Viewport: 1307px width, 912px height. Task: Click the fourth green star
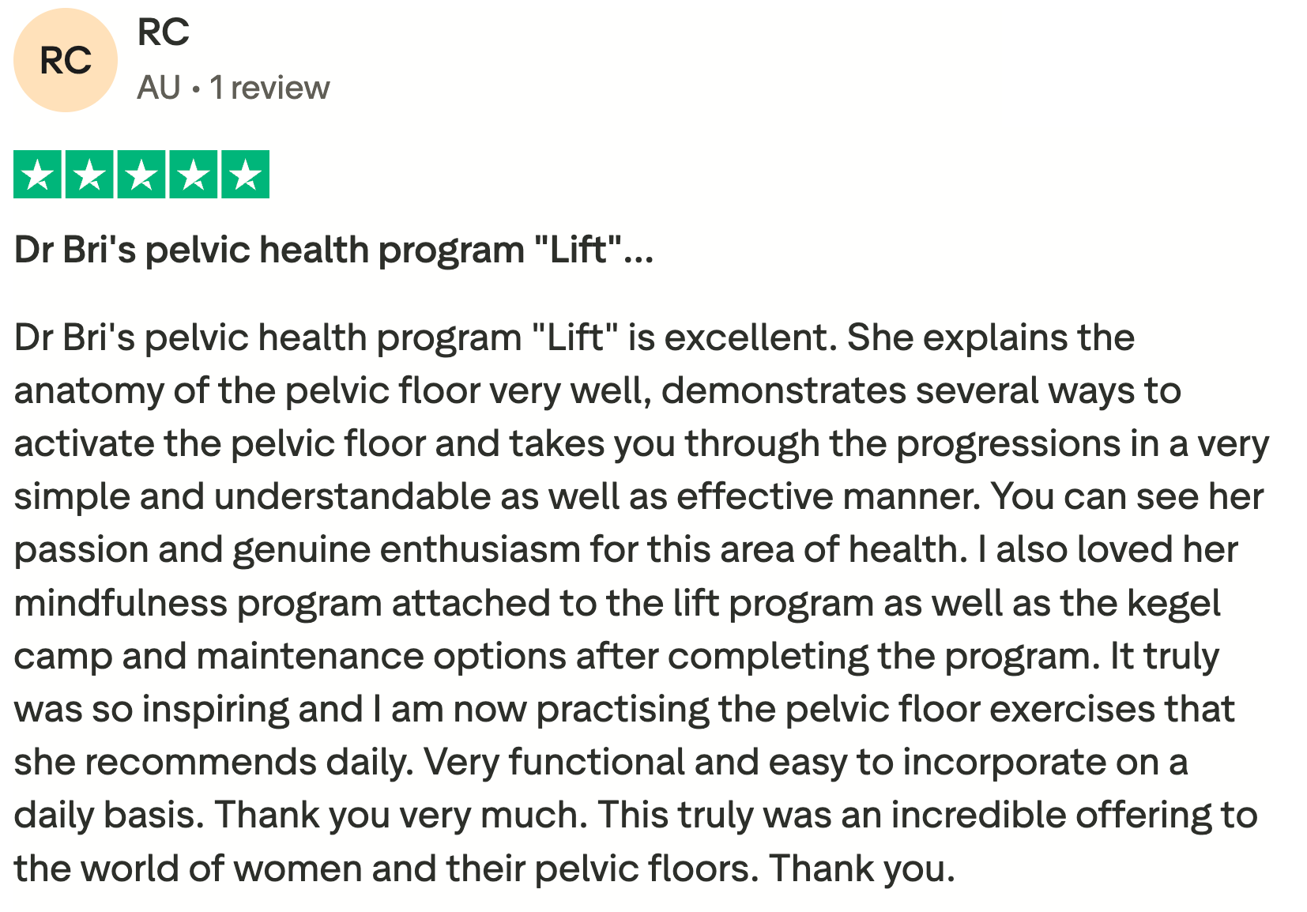point(194,174)
